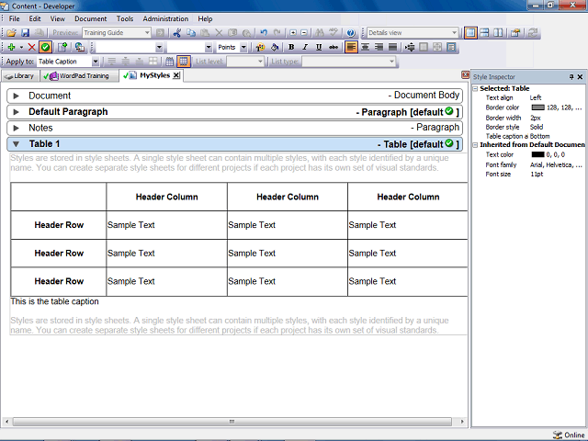This screenshot has width=588, height=441.
Task: Click the Open folder toolbar icon
Action: tap(11, 33)
